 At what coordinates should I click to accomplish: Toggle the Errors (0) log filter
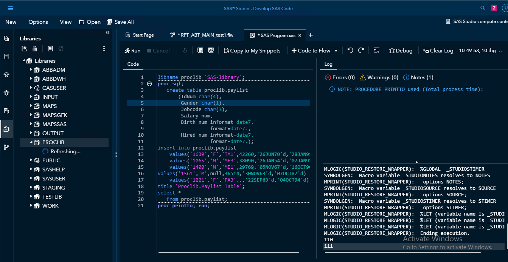click(x=340, y=77)
